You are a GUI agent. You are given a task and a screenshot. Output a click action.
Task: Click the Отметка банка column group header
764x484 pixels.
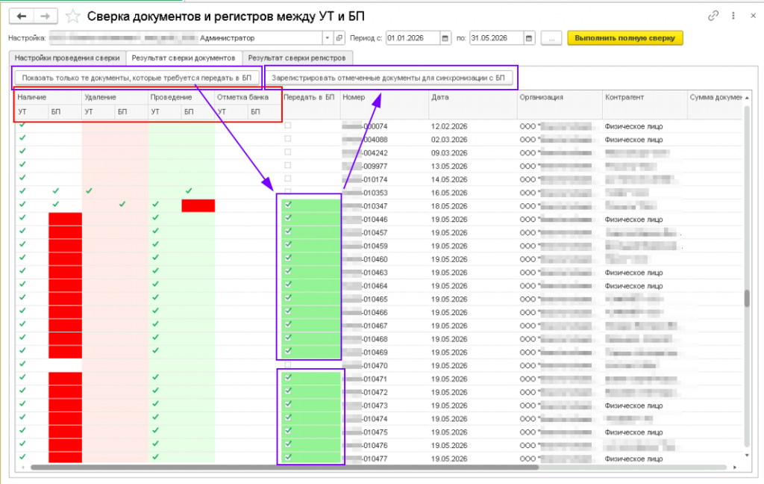click(x=248, y=98)
